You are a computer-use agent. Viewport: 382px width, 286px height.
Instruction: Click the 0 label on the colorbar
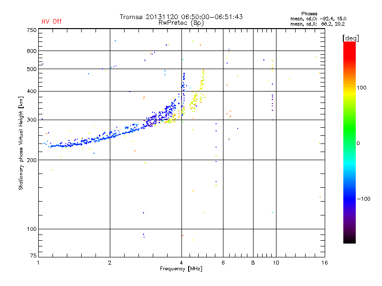pos(358,143)
